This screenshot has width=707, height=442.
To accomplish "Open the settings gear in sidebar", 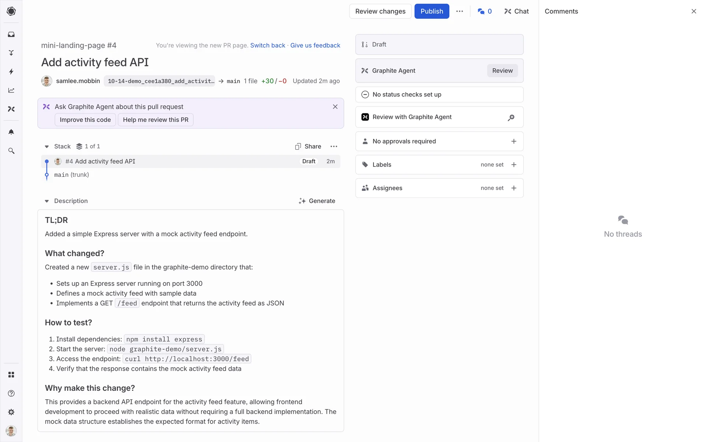I will coord(11,412).
